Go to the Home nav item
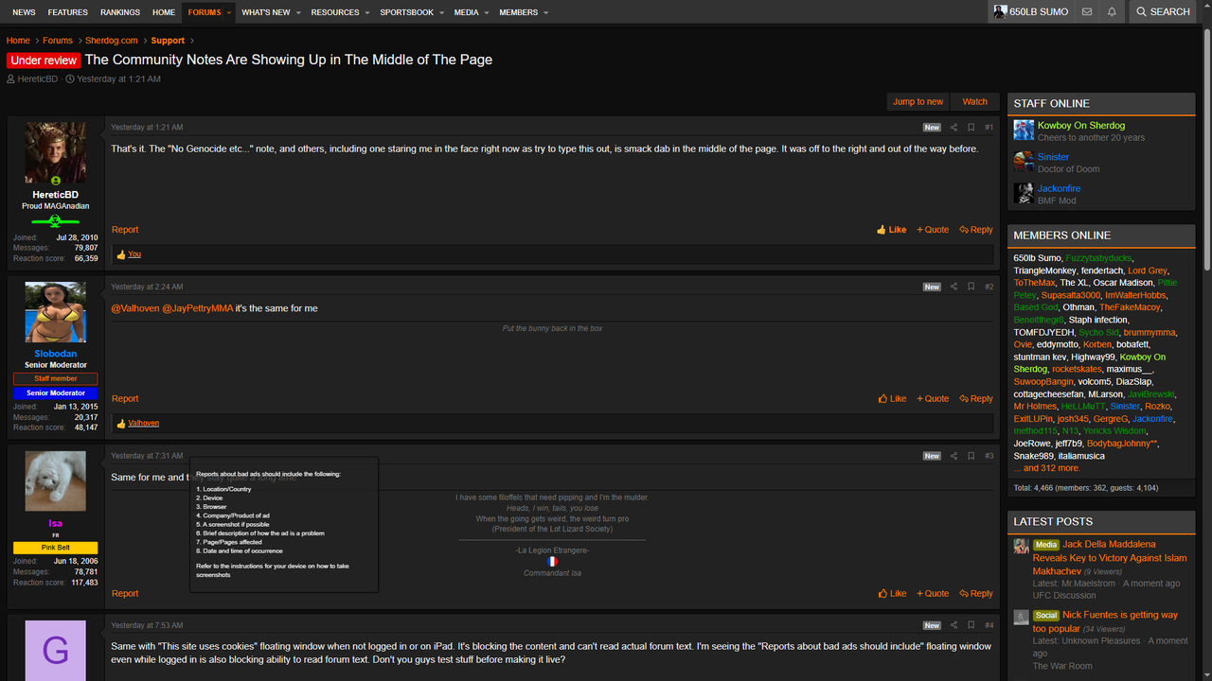 (164, 12)
